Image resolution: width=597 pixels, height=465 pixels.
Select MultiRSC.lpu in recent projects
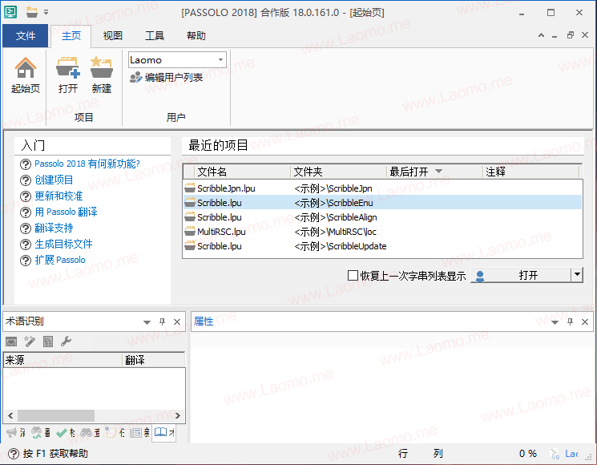click(x=383, y=232)
